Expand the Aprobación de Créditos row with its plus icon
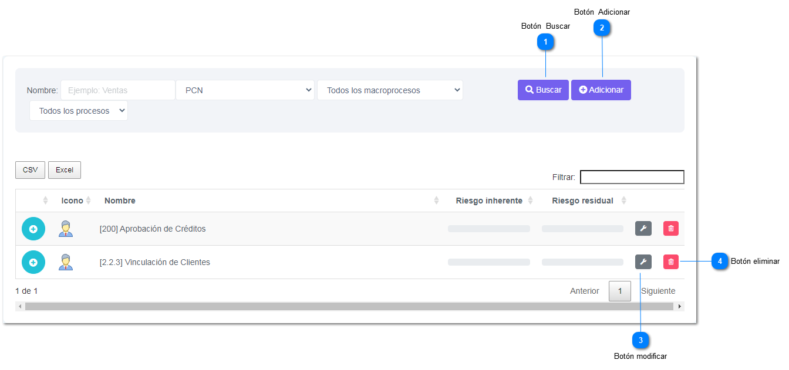The height and width of the screenshot is (370, 789). (x=33, y=229)
